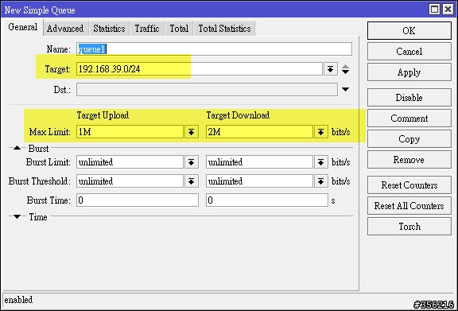The height and width of the screenshot is (311, 458).
Task: Click the Remove button
Action: [x=409, y=160]
